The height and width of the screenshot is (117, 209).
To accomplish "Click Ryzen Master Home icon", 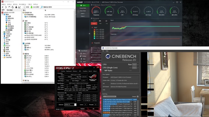I will 81,5.
